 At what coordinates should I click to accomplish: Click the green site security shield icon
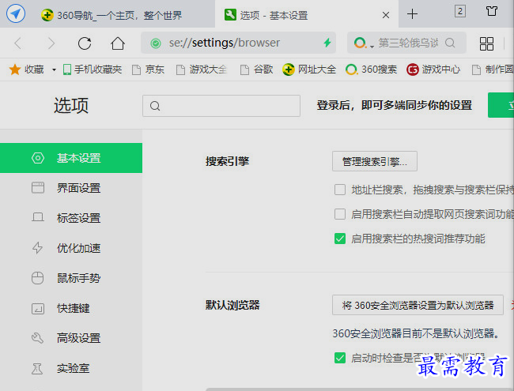point(156,43)
